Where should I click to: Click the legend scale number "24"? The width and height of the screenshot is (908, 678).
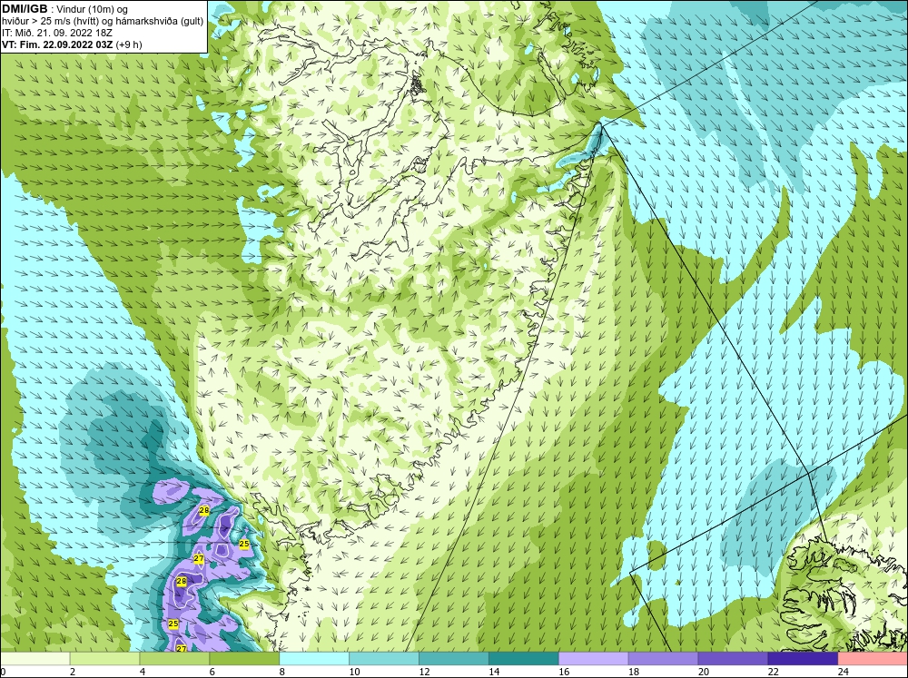[x=844, y=672]
